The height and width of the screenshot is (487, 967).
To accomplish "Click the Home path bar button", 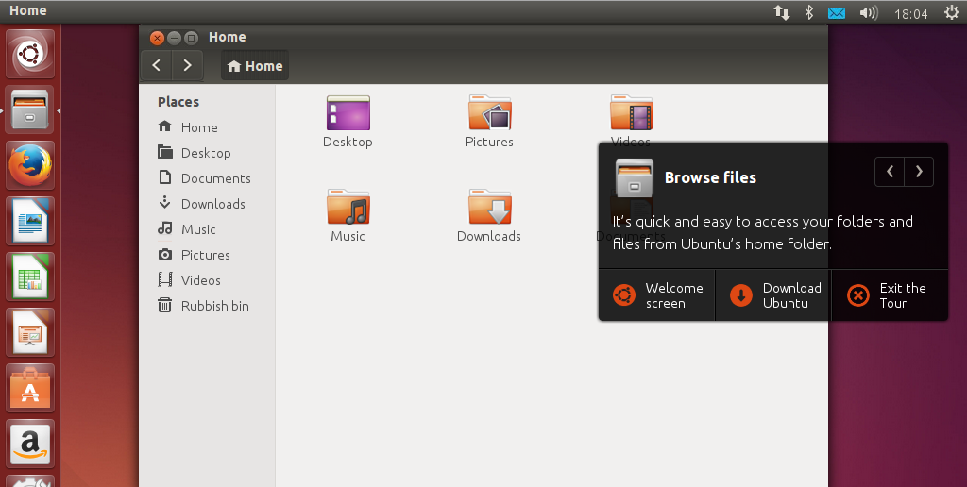I will (x=255, y=66).
